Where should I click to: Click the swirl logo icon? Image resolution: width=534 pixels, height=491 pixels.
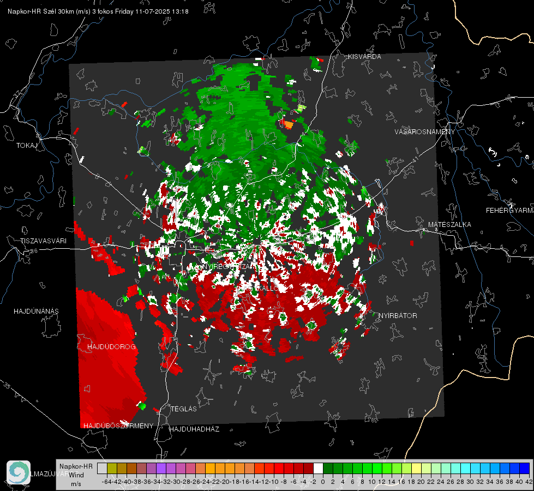coord(19,472)
